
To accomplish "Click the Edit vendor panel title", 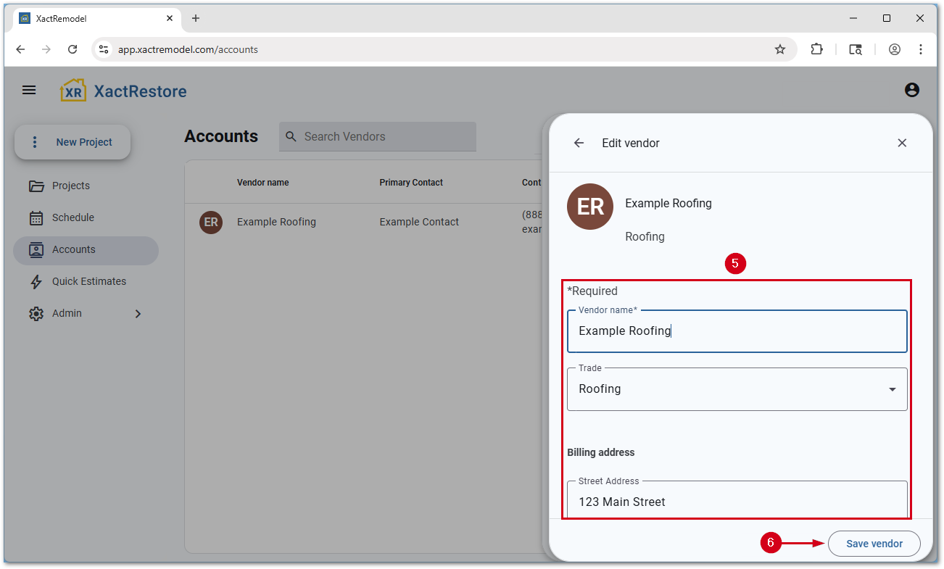I will coord(631,143).
